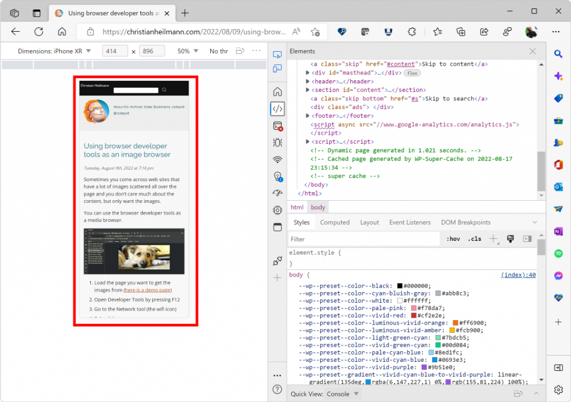
Task: Open Outlook icon in Edge sidebar
Action: (558, 187)
